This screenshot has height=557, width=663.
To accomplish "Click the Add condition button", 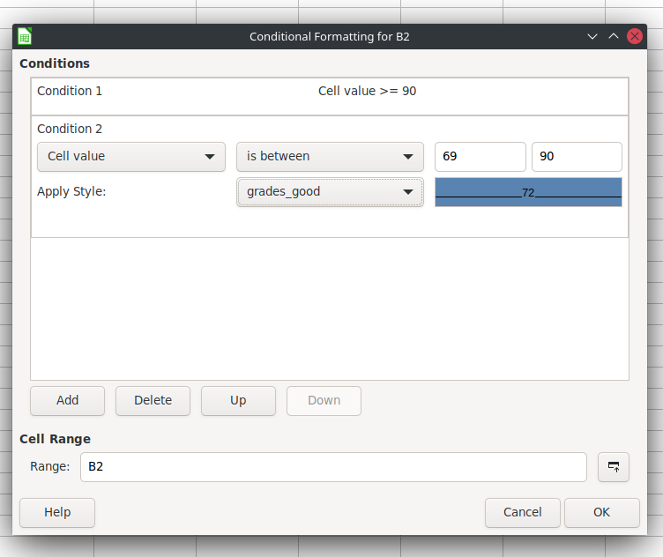I will 67,401.
